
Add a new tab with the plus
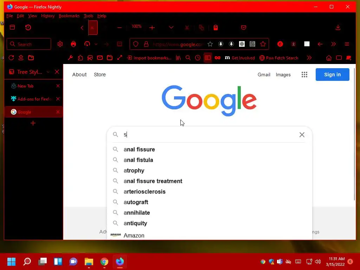click(33, 123)
